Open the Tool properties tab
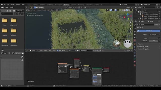This screenshot has height=90, width=161. pyautogui.click(x=135, y=25)
